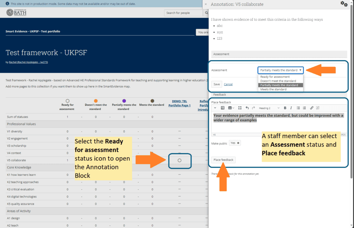Click the Cancel link beside Save
Viewport: 354px width, 228px height.
click(x=228, y=84)
